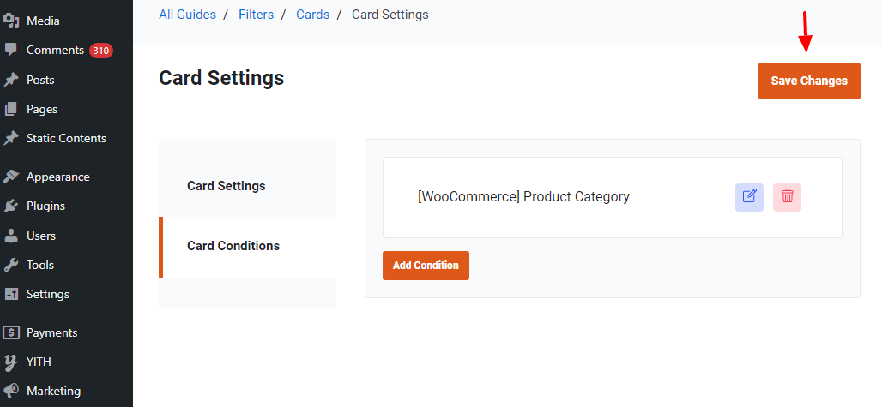
Task: Click the Marketing megaphone icon
Action: pos(11,391)
